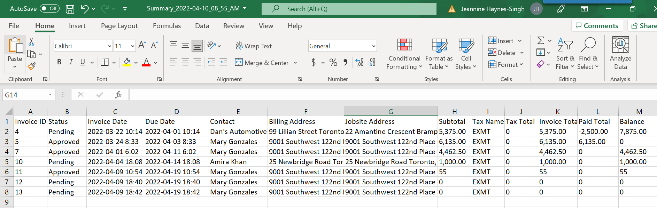Viewport: 657px width, 208px height.
Task: Toggle Wrap Text for the cell
Action: point(254,46)
